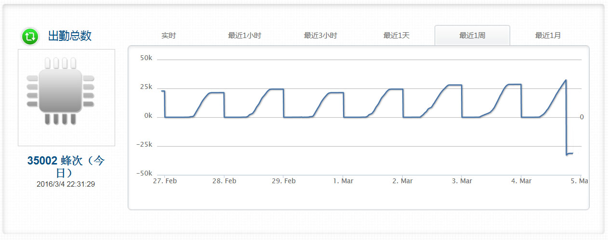Click the 50k y-axis label
This screenshot has width=608, height=240.
tap(146, 58)
